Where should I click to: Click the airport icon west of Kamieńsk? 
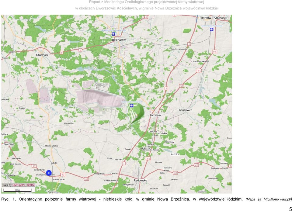click(x=132, y=105)
